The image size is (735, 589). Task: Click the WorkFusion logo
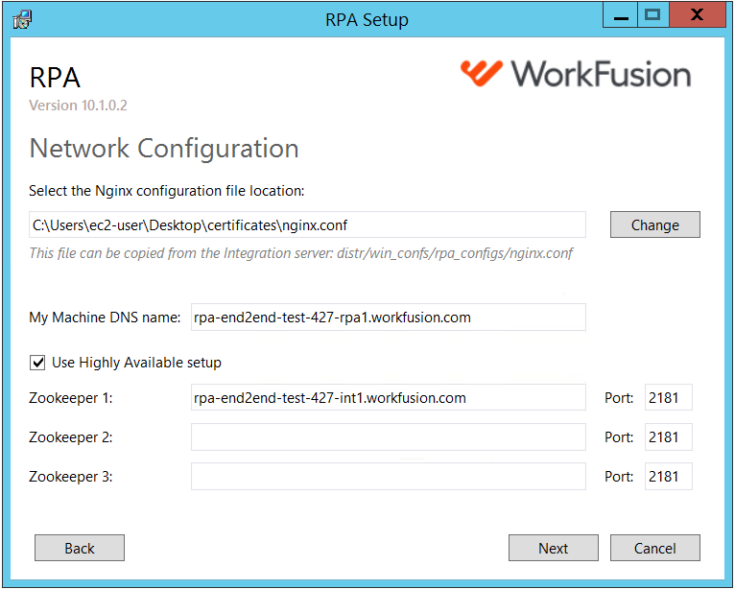576,74
